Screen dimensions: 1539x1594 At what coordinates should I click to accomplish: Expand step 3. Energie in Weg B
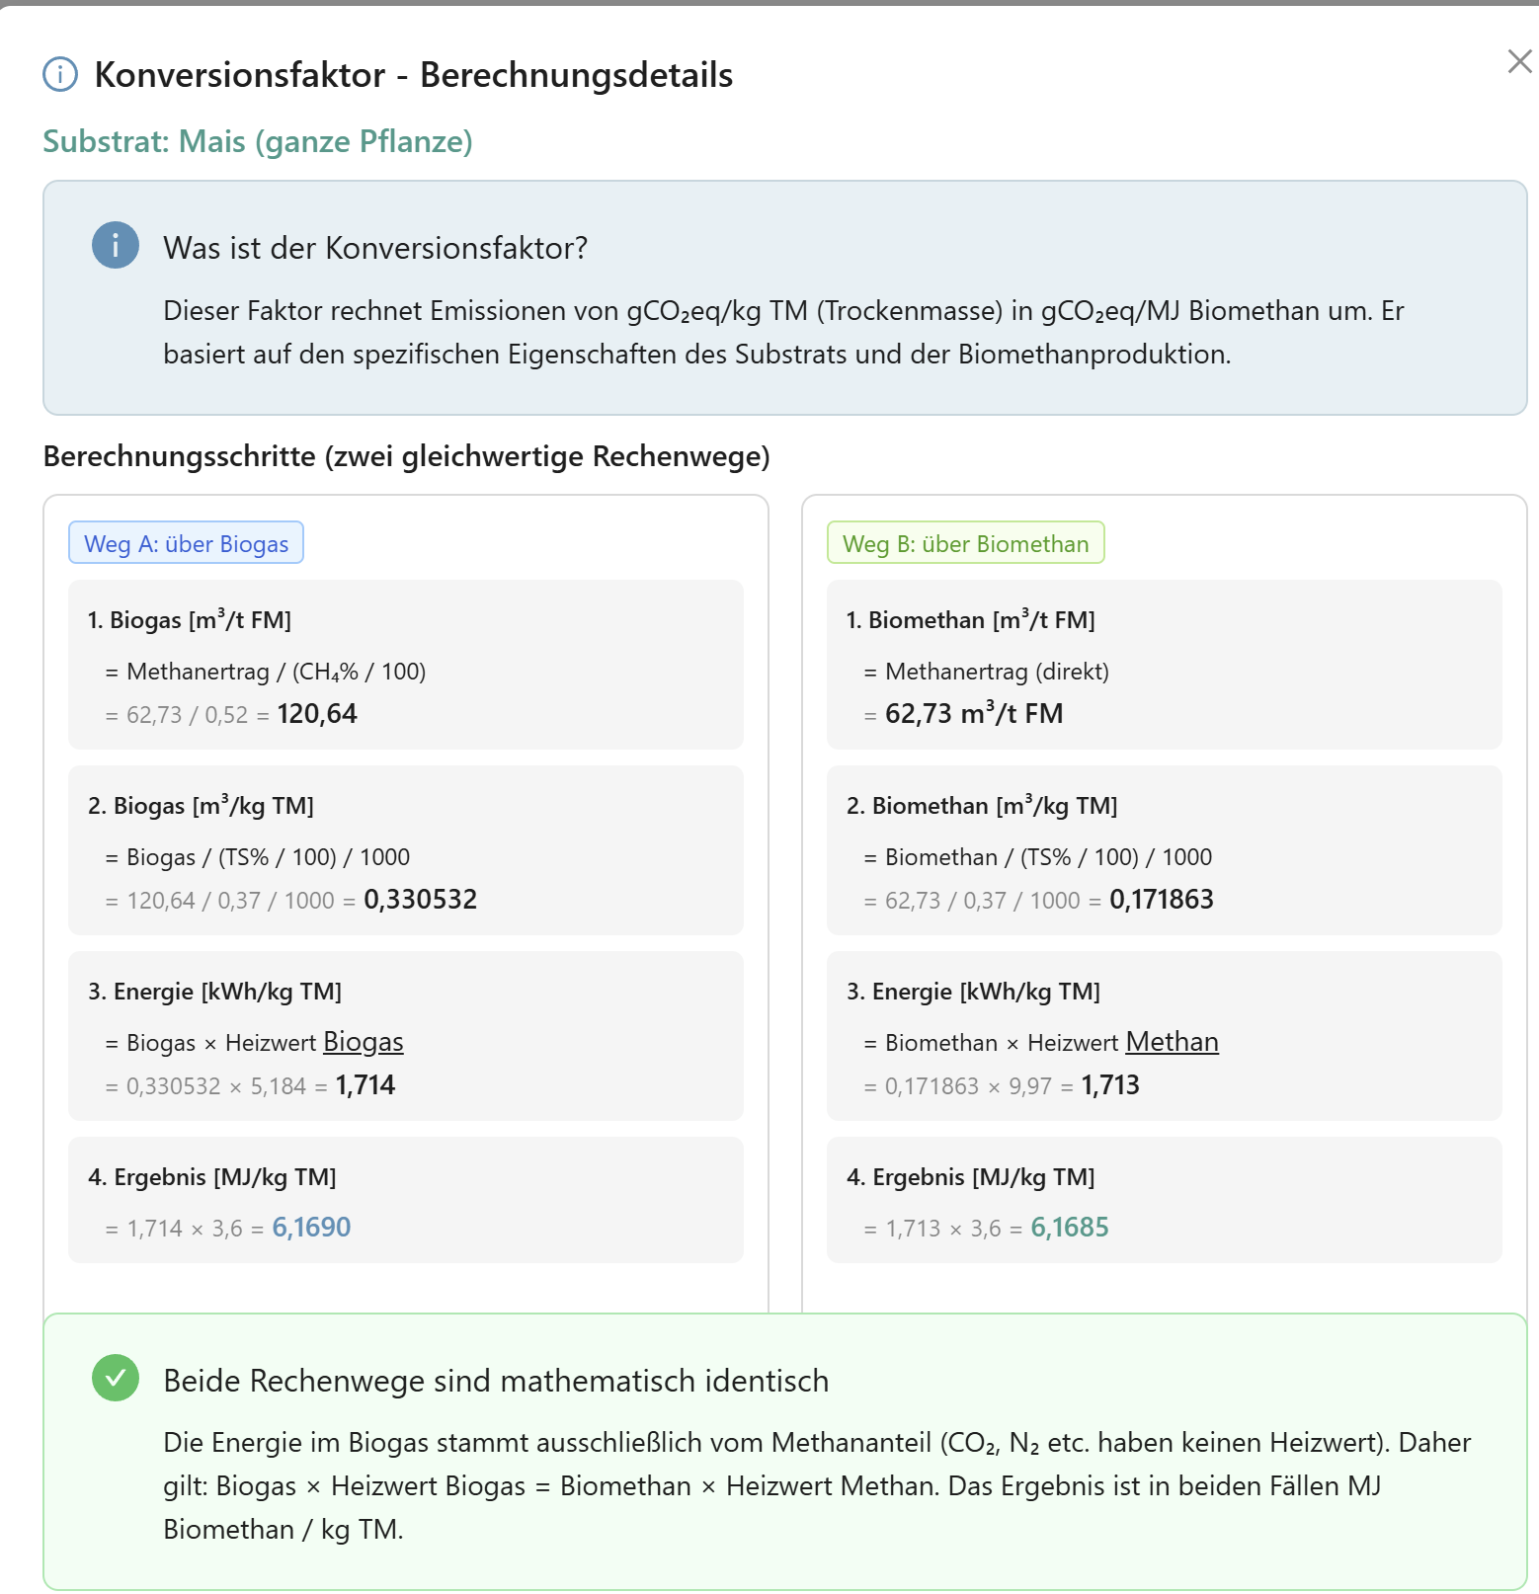[972, 991]
